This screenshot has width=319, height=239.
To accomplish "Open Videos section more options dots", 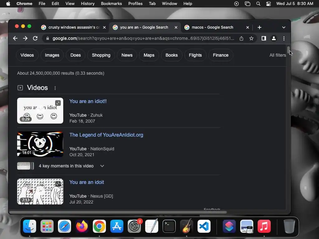I will pos(55,88).
